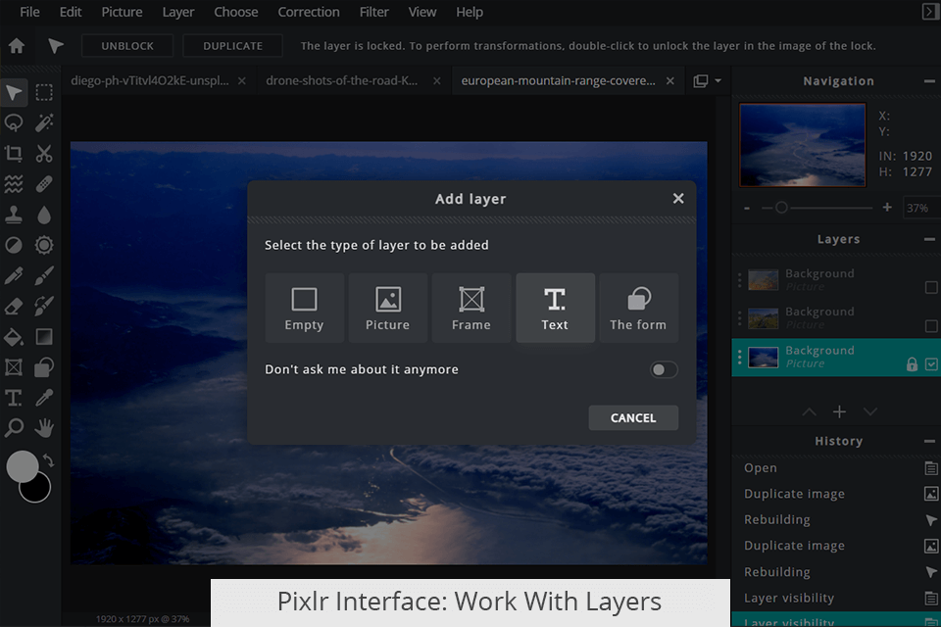Move layer down with the down chevron
The height and width of the screenshot is (627, 941).
[870, 411]
